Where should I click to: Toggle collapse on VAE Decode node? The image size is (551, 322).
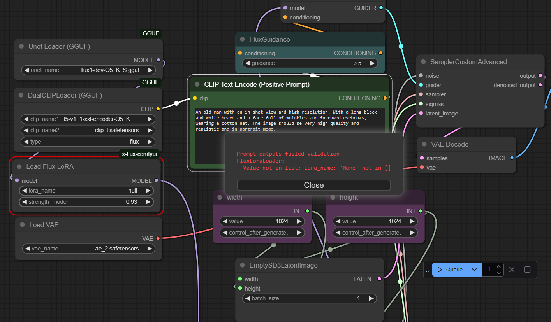(424, 144)
